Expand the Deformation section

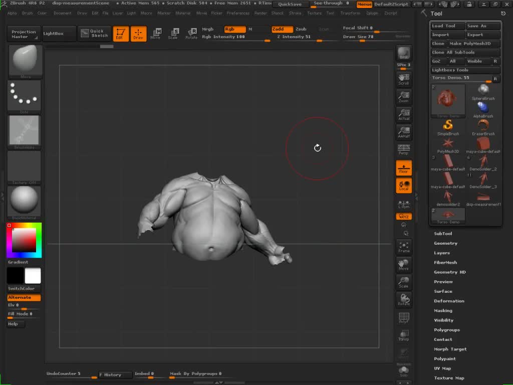(x=449, y=301)
